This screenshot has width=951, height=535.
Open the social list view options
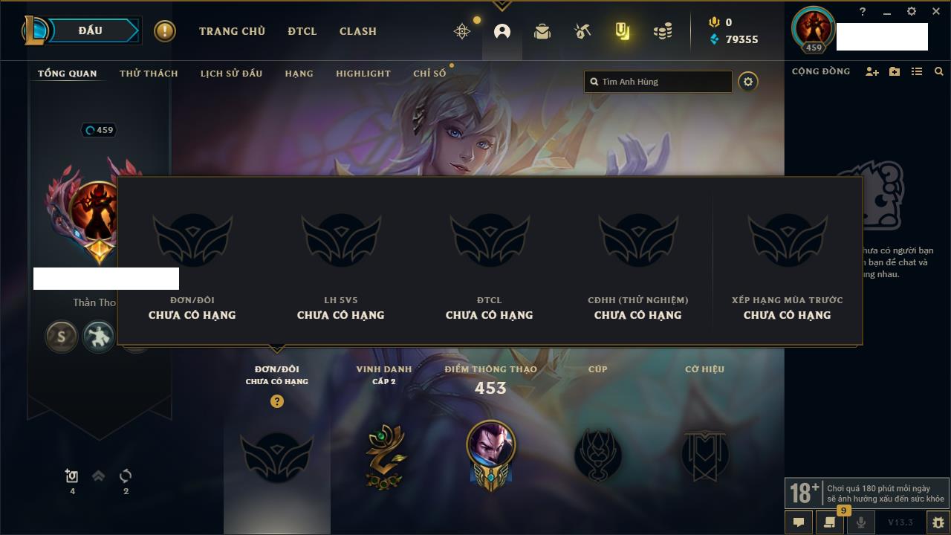click(x=917, y=71)
